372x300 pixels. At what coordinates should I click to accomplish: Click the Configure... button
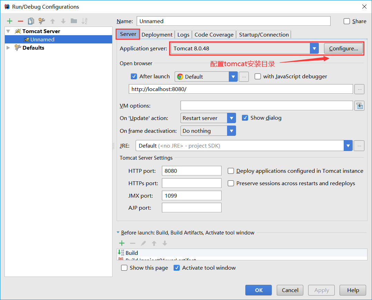coord(344,48)
